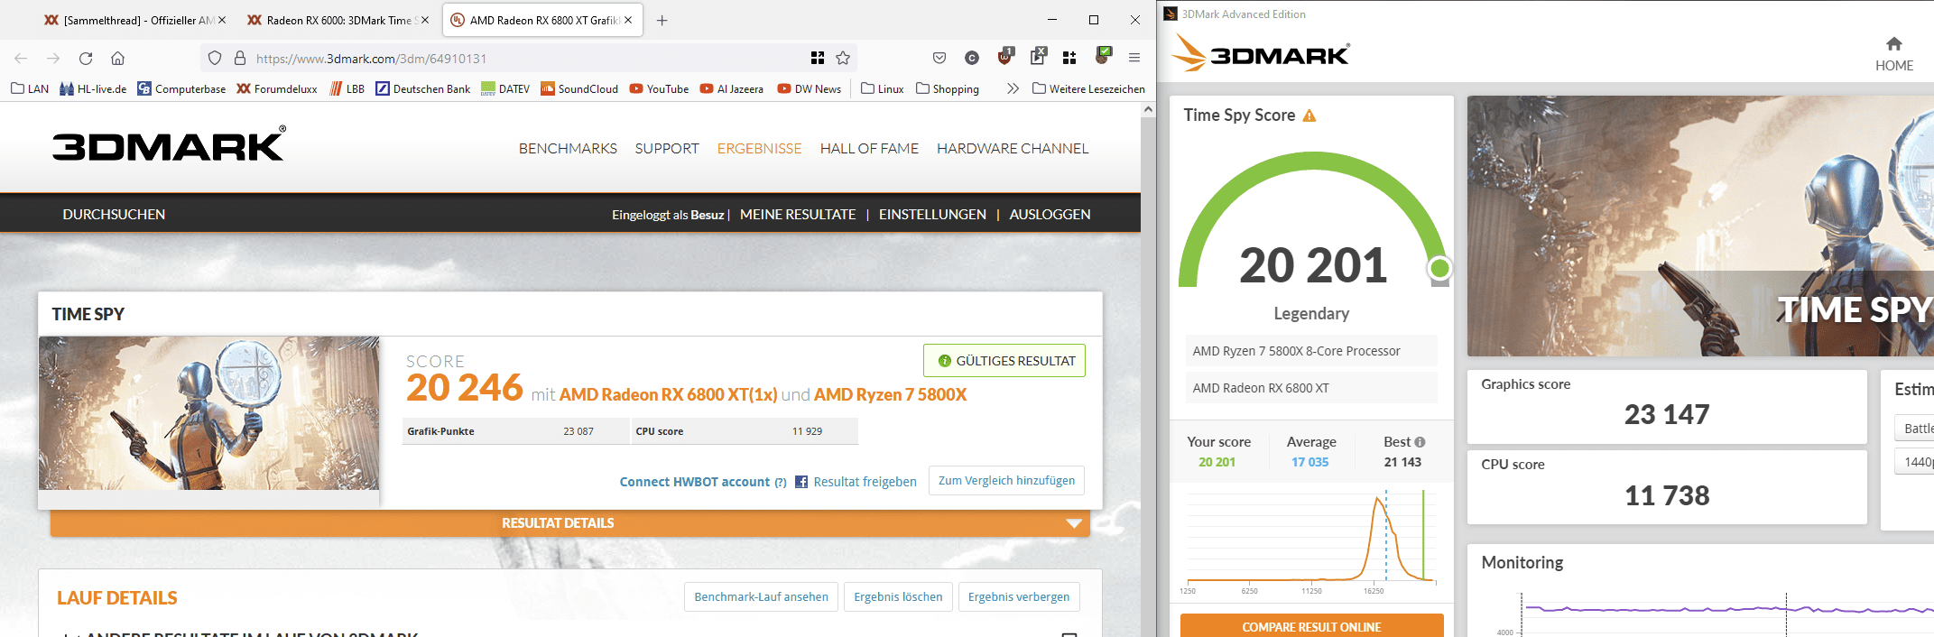Image resolution: width=1934 pixels, height=637 pixels.
Task: Click the info icon next to Best
Action: (1420, 442)
